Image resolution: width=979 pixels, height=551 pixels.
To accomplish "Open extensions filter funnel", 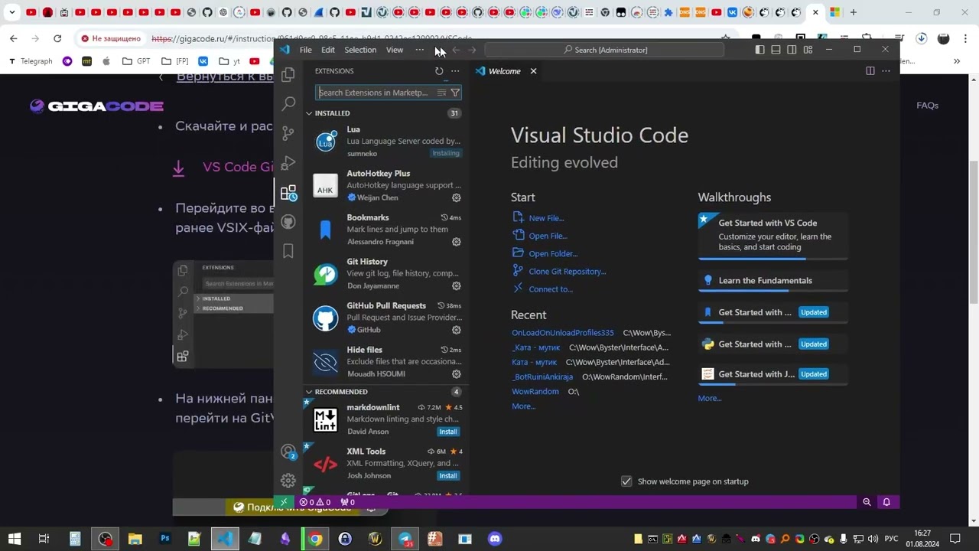I will 455,93.
